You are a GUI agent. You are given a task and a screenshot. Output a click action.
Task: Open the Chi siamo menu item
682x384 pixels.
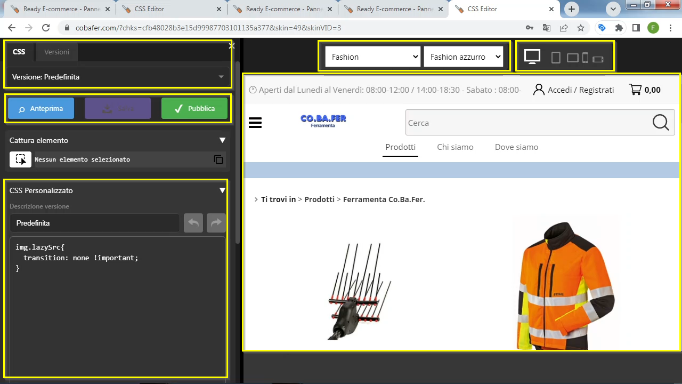455,147
